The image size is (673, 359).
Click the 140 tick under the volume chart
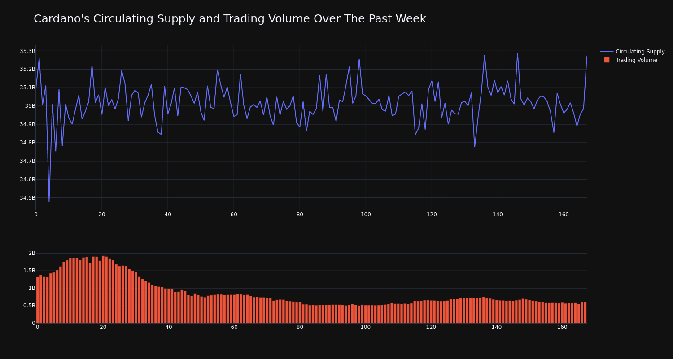497,327
